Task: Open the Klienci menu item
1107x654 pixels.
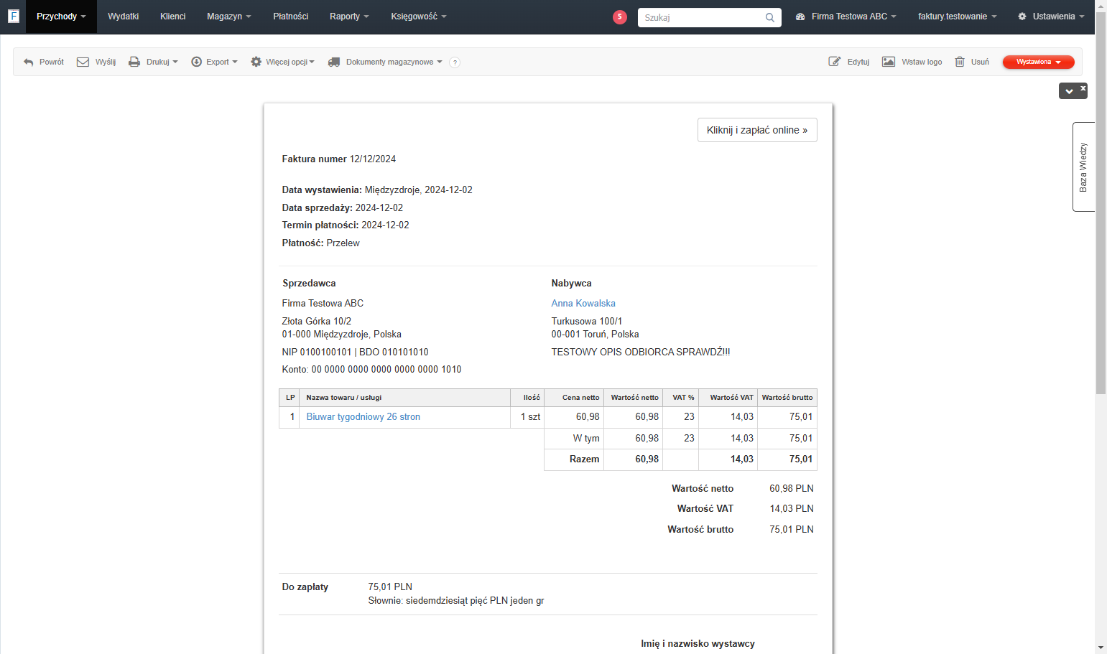Action: pyautogui.click(x=173, y=17)
